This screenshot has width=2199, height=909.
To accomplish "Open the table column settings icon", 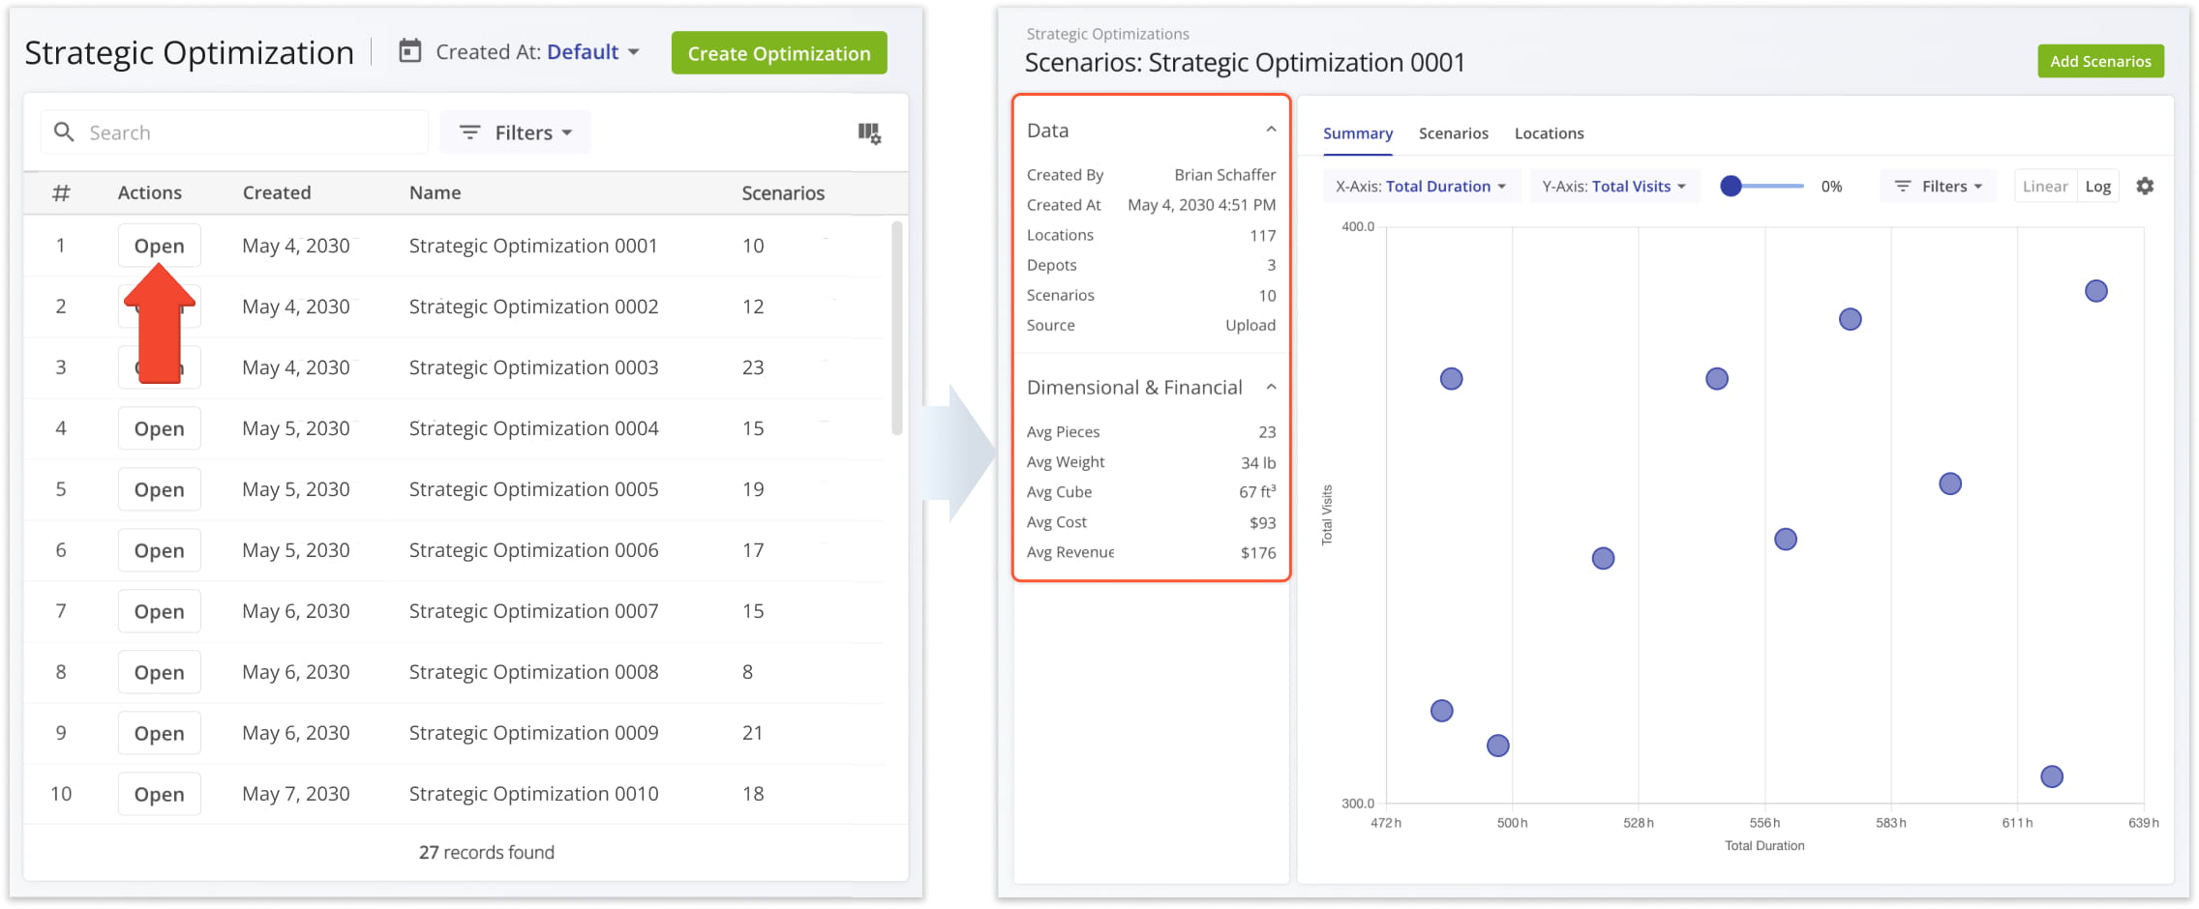I will (x=869, y=133).
